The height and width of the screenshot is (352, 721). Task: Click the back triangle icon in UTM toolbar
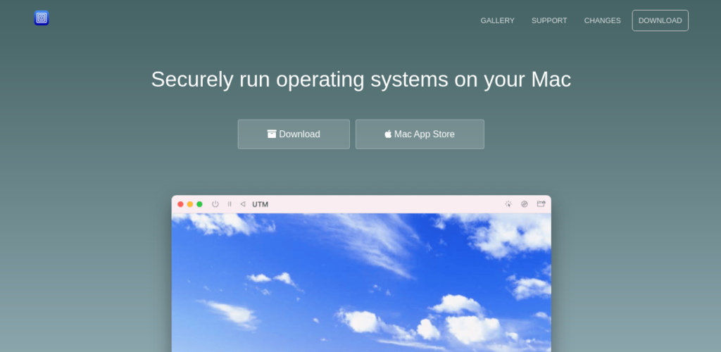point(243,204)
